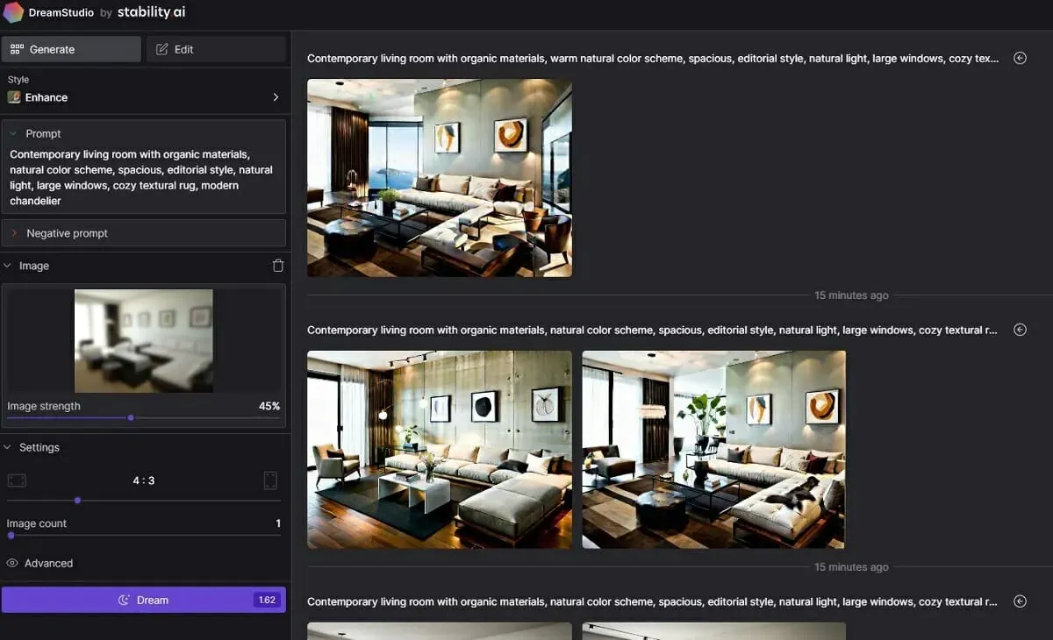Click the Enhance style thumbnail icon
This screenshot has width=1053, height=640.
coord(14,97)
